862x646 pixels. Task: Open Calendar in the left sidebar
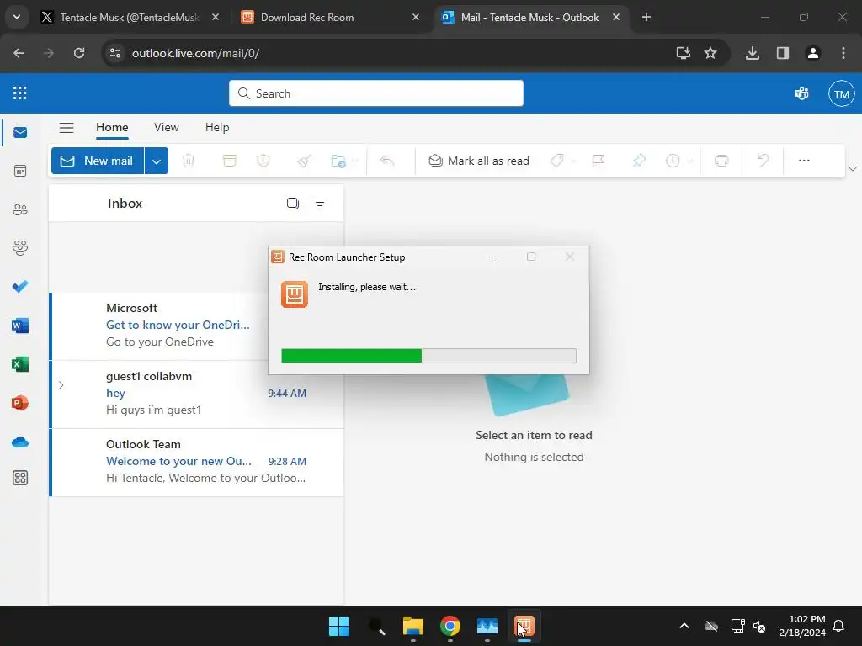[20, 171]
